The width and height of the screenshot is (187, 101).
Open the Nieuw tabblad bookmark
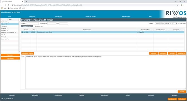13,8
